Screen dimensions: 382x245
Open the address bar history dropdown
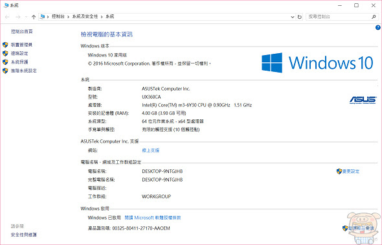293,17
